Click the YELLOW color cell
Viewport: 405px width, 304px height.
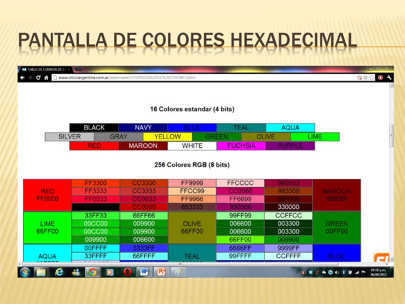pyautogui.click(x=168, y=137)
